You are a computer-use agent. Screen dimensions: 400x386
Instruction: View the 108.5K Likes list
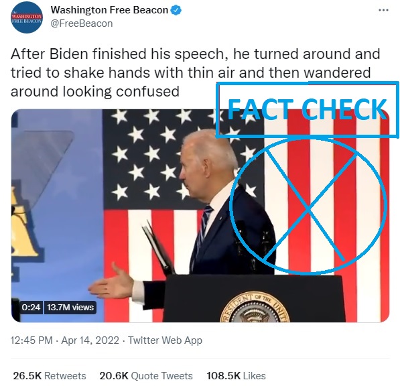click(236, 376)
